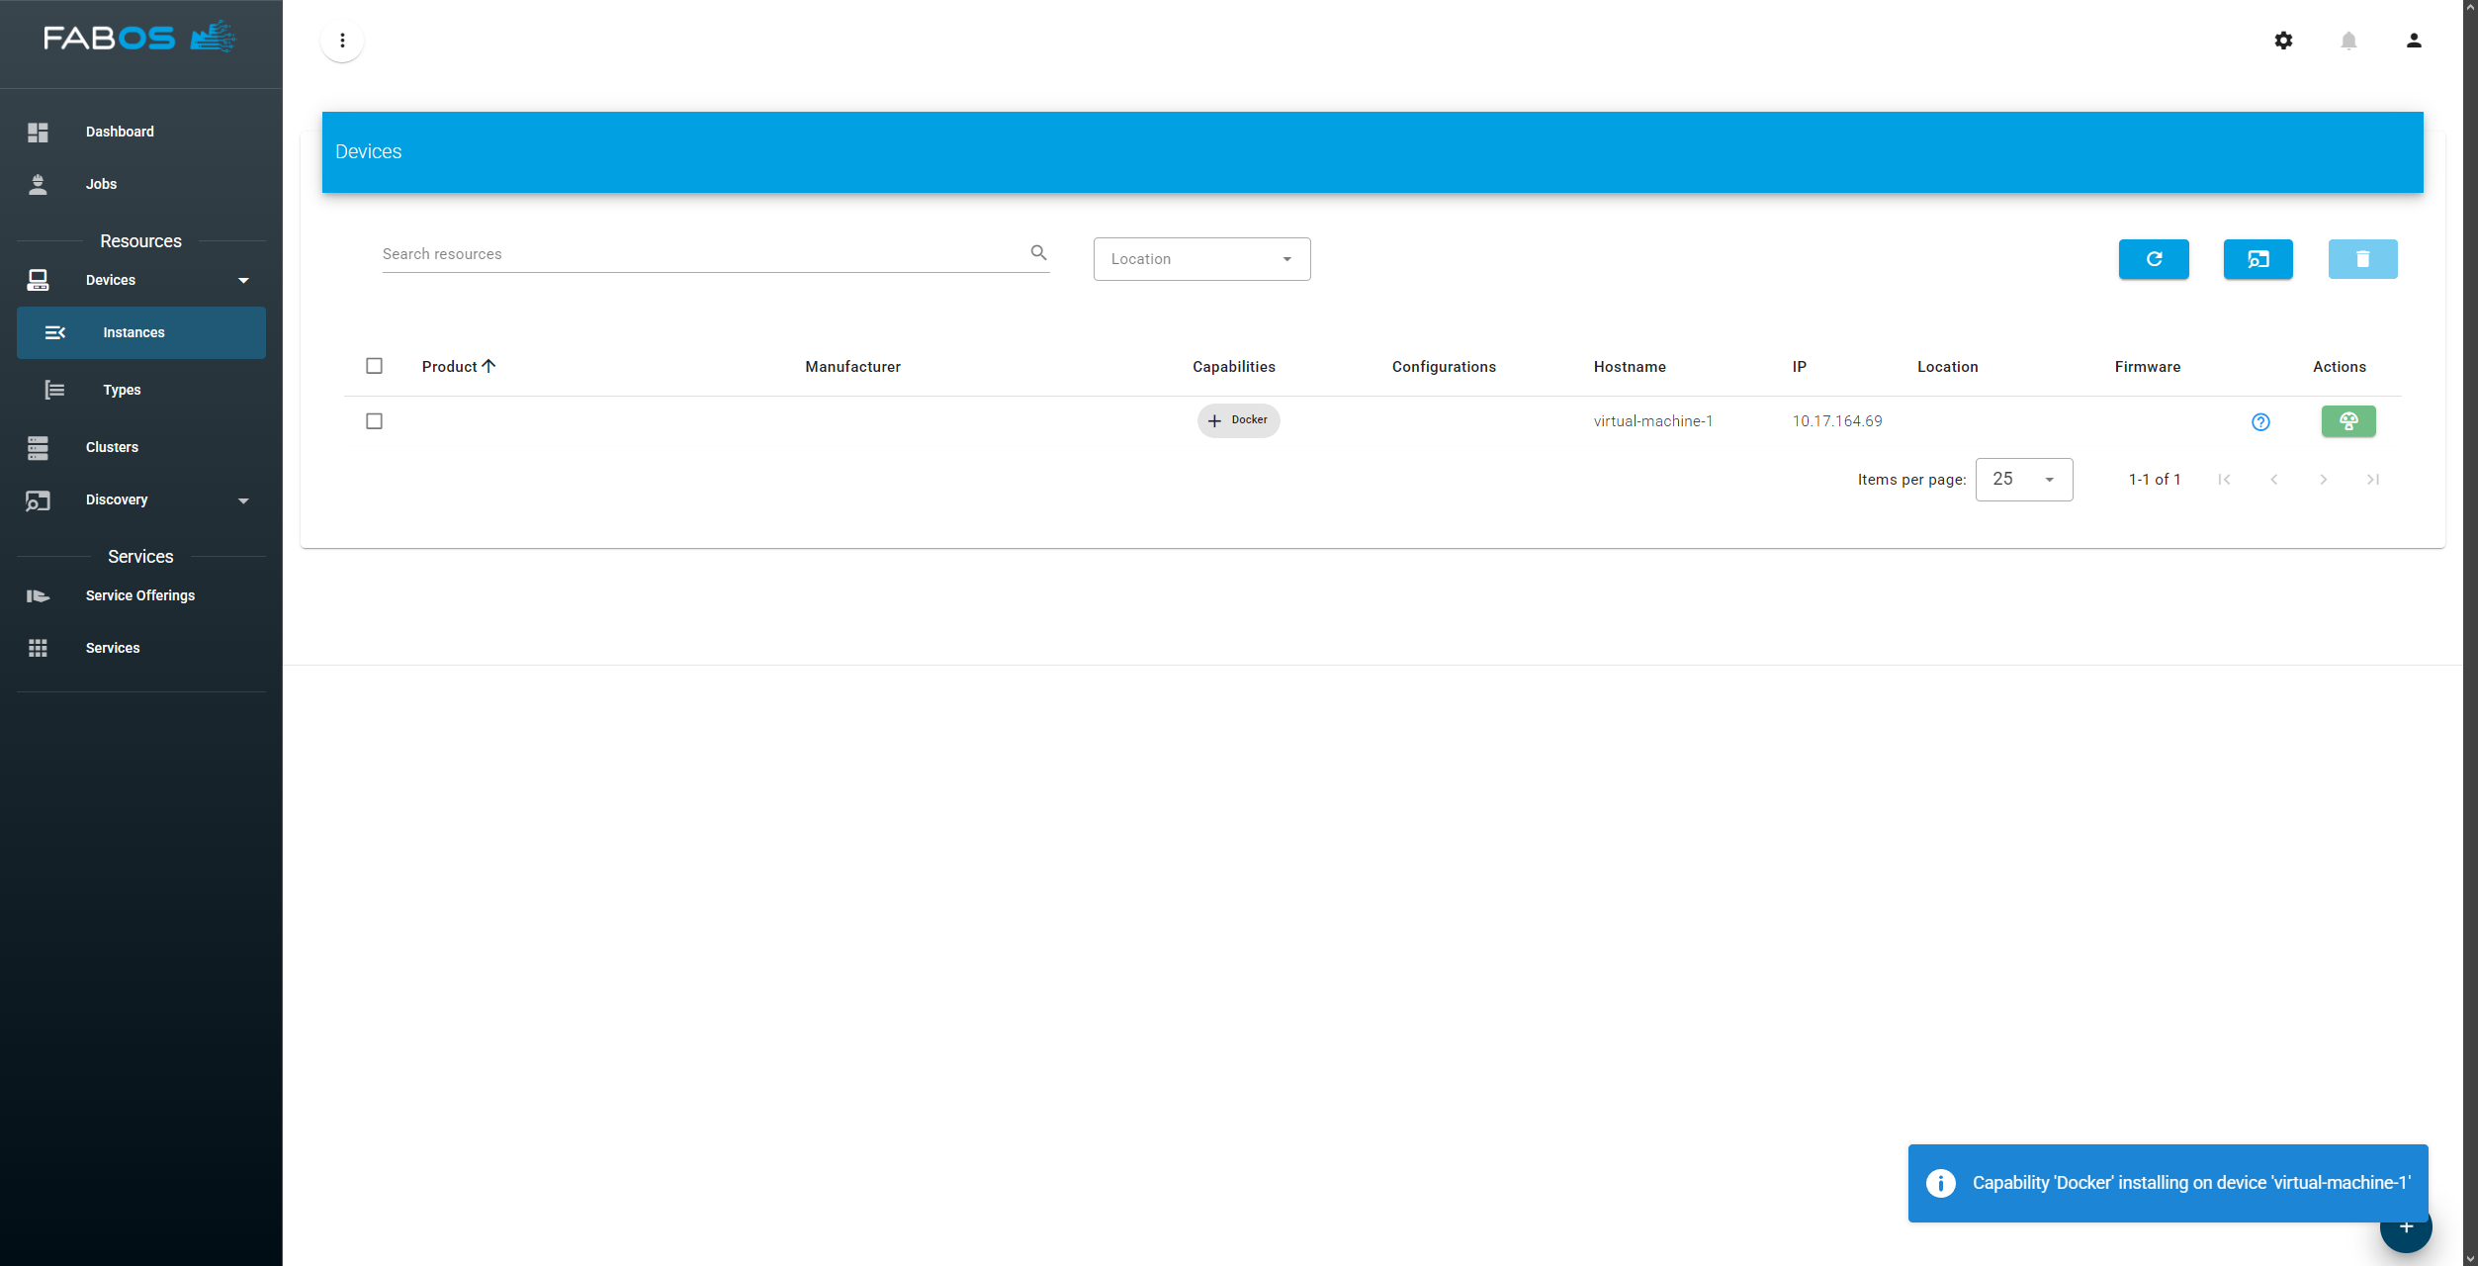Open the Location filter dropdown
Image resolution: width=2478 pixels, height=1266 pixels.
click(1201, 258)
